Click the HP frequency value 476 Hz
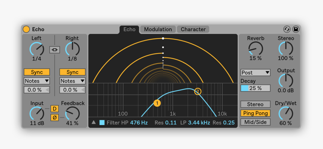323x149 pixels. [x=139, y=123]
